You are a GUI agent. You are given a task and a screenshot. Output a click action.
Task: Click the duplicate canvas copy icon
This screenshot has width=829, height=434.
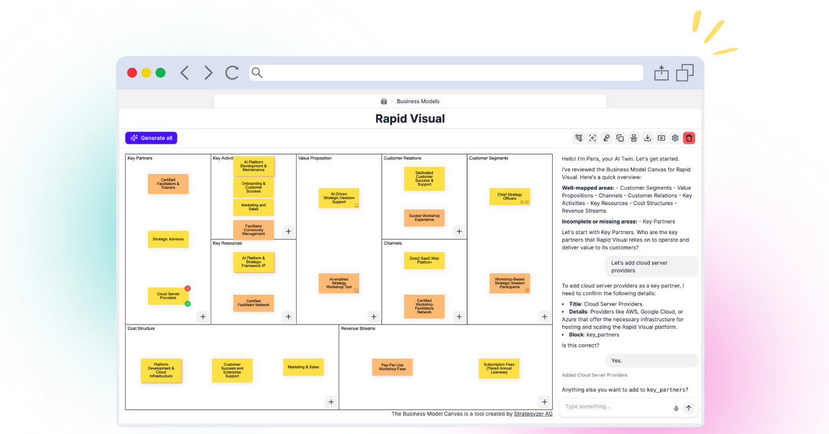point(620,138)
